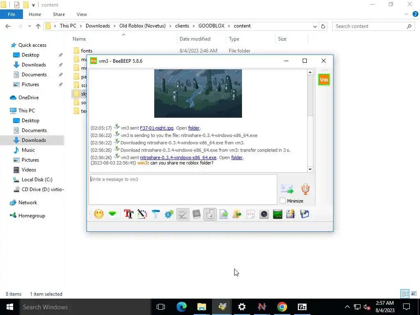Open the recent locations dropdown arrow
The image size is (420, 315).
click(x=30, y=26)
